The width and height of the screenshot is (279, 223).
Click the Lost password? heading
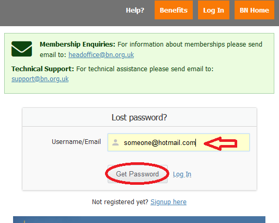[x=140, y=117]
